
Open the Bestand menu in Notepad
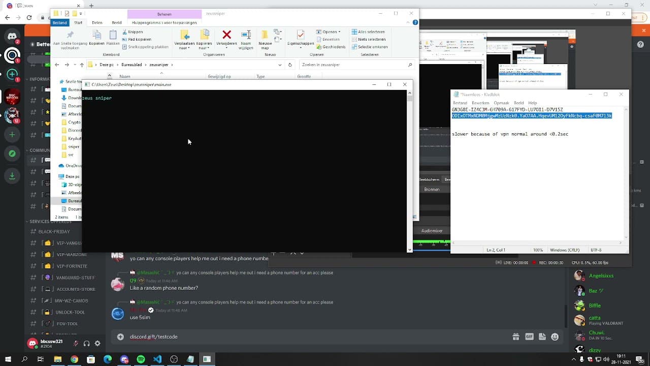(x=460, y=103)
